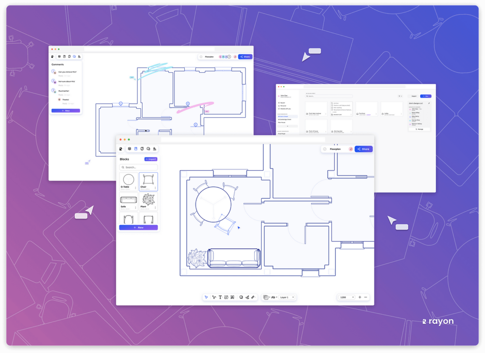Open the 1:200 scale dropdown
The height and width of the screenshot is (353, 485).
pos(345,297)
